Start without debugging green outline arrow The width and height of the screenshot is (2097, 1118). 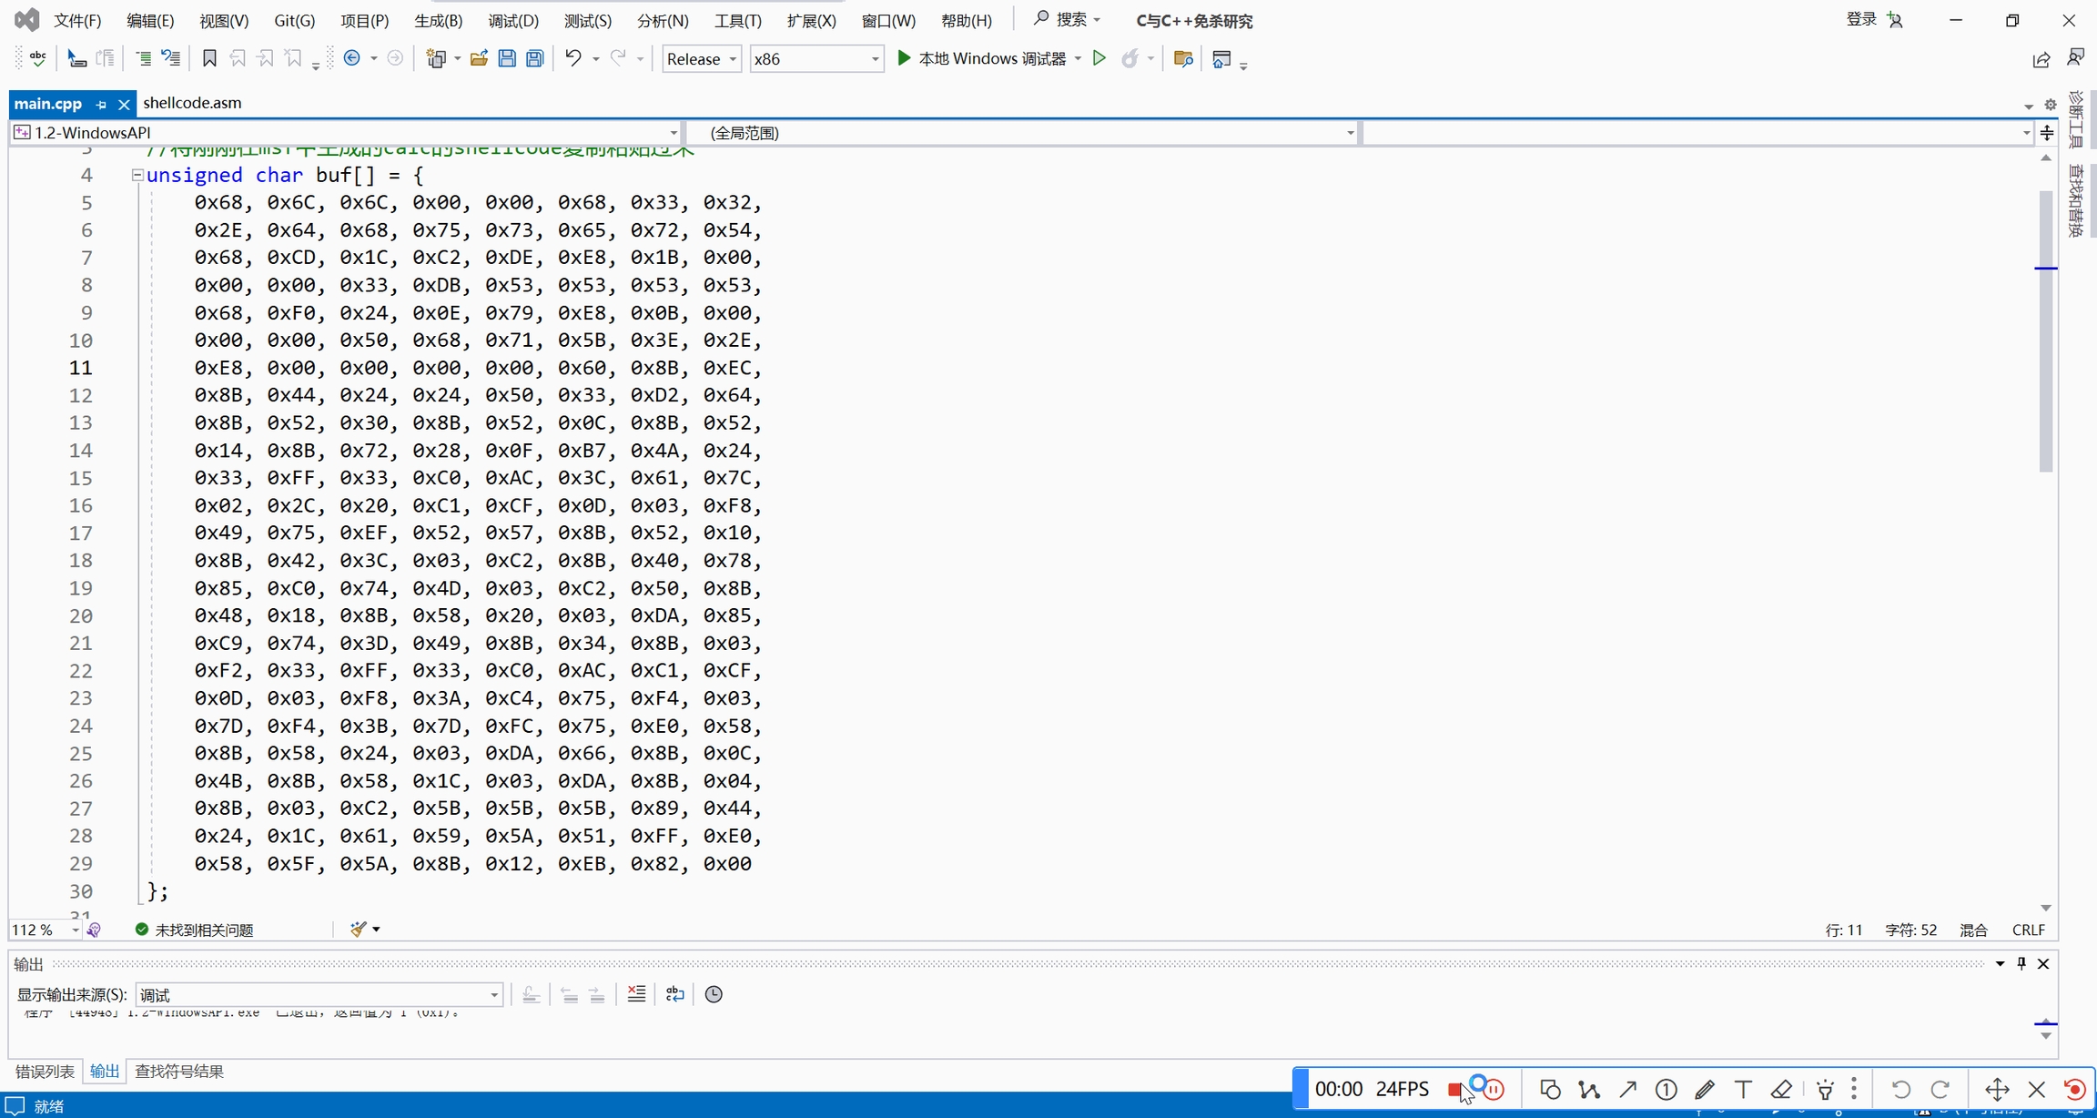tap(1099, 59)
